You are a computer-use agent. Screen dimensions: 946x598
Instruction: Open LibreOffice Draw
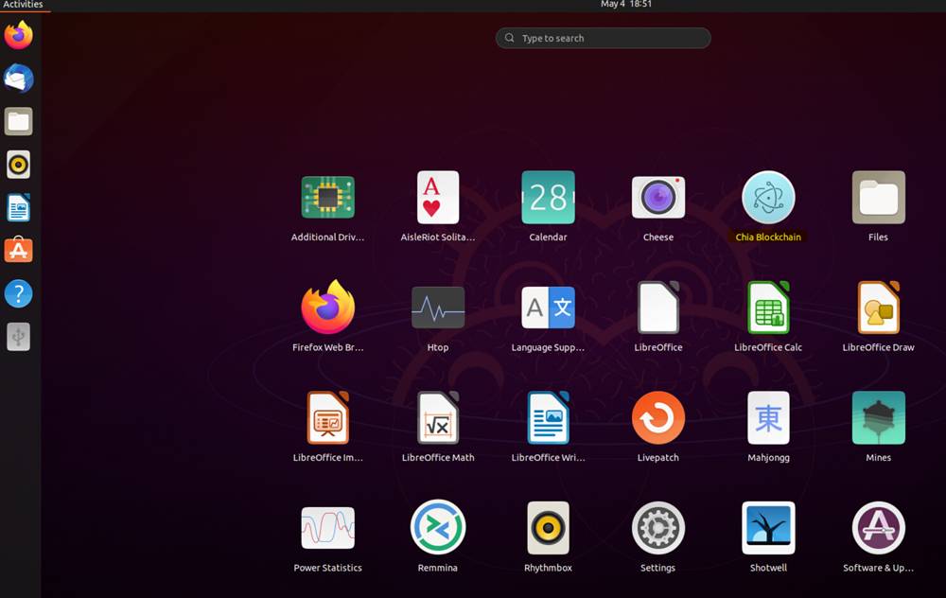pyautogui.click(x=878, y=308)
